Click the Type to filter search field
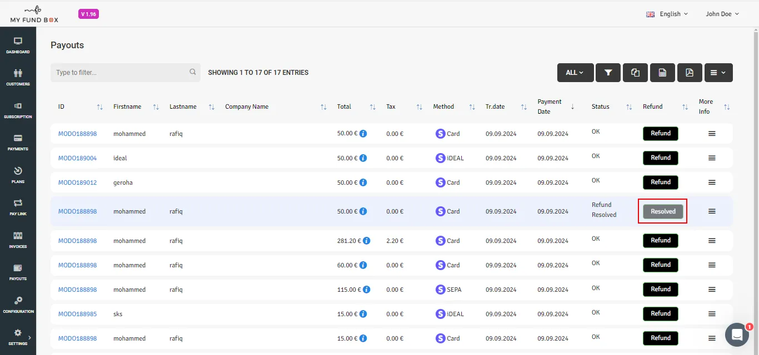The image size is (759, 355). click(x=126, y=73)
